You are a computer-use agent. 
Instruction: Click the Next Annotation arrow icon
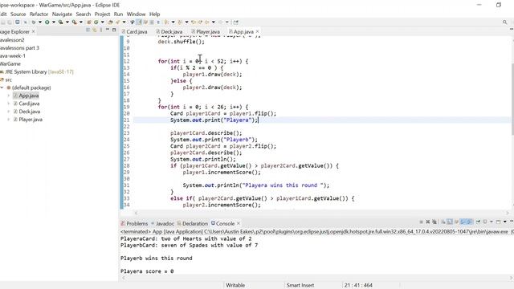tap(166, 22)
